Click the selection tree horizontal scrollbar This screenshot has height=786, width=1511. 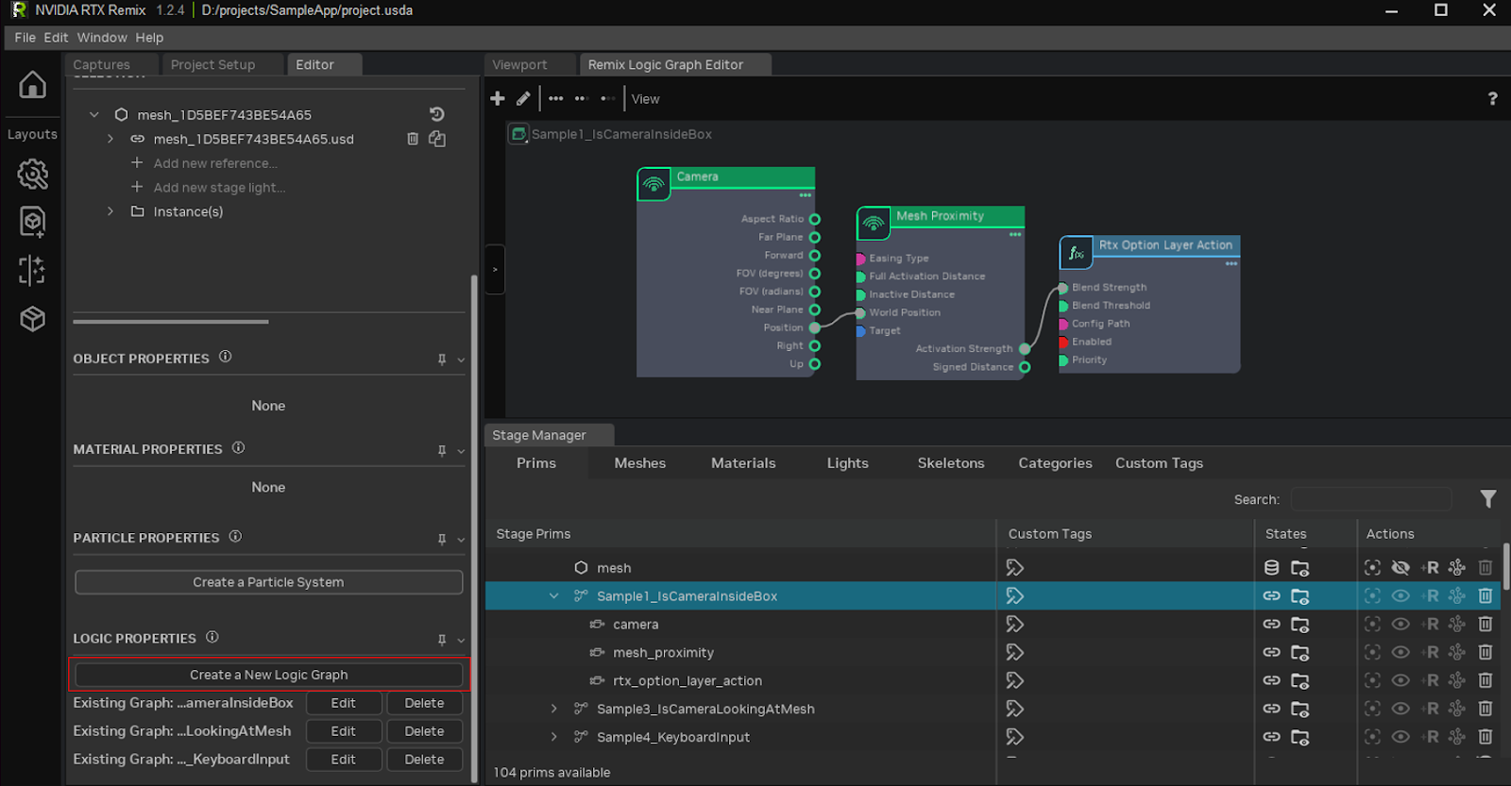click(171, 322)
